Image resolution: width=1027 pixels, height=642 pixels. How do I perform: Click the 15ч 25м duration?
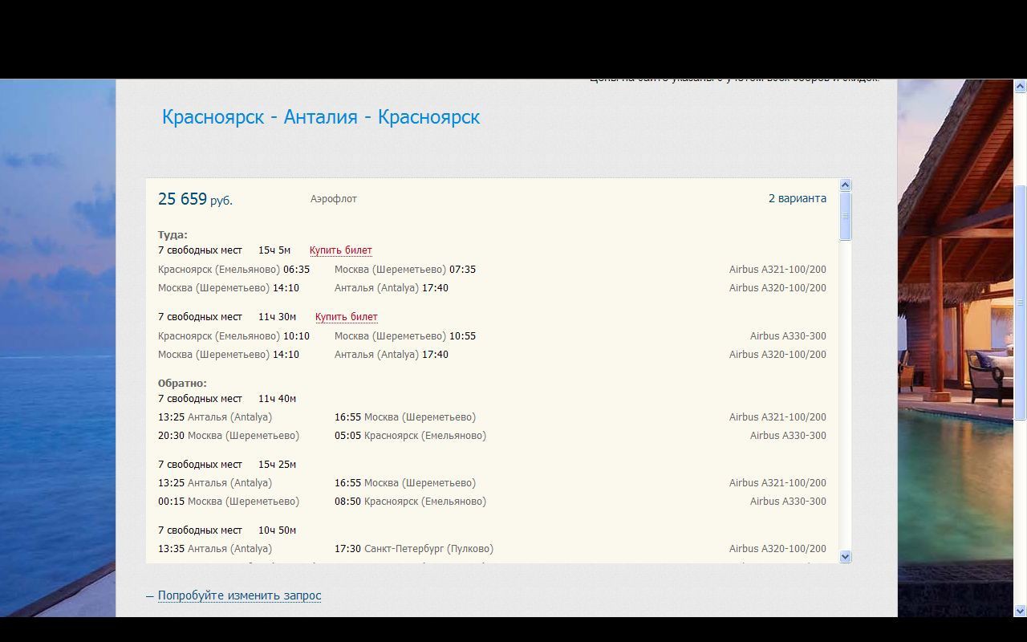pos(277,465)
